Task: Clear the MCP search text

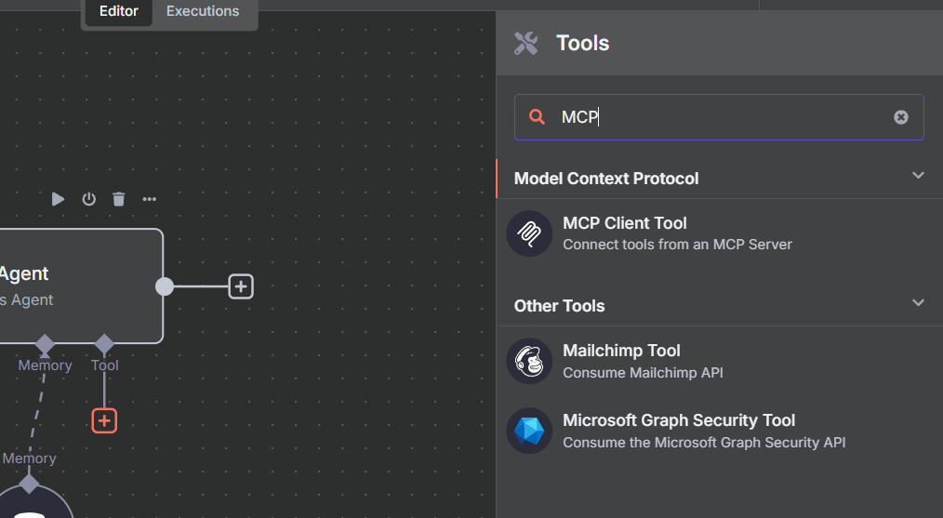Action: tap(901, 117)
